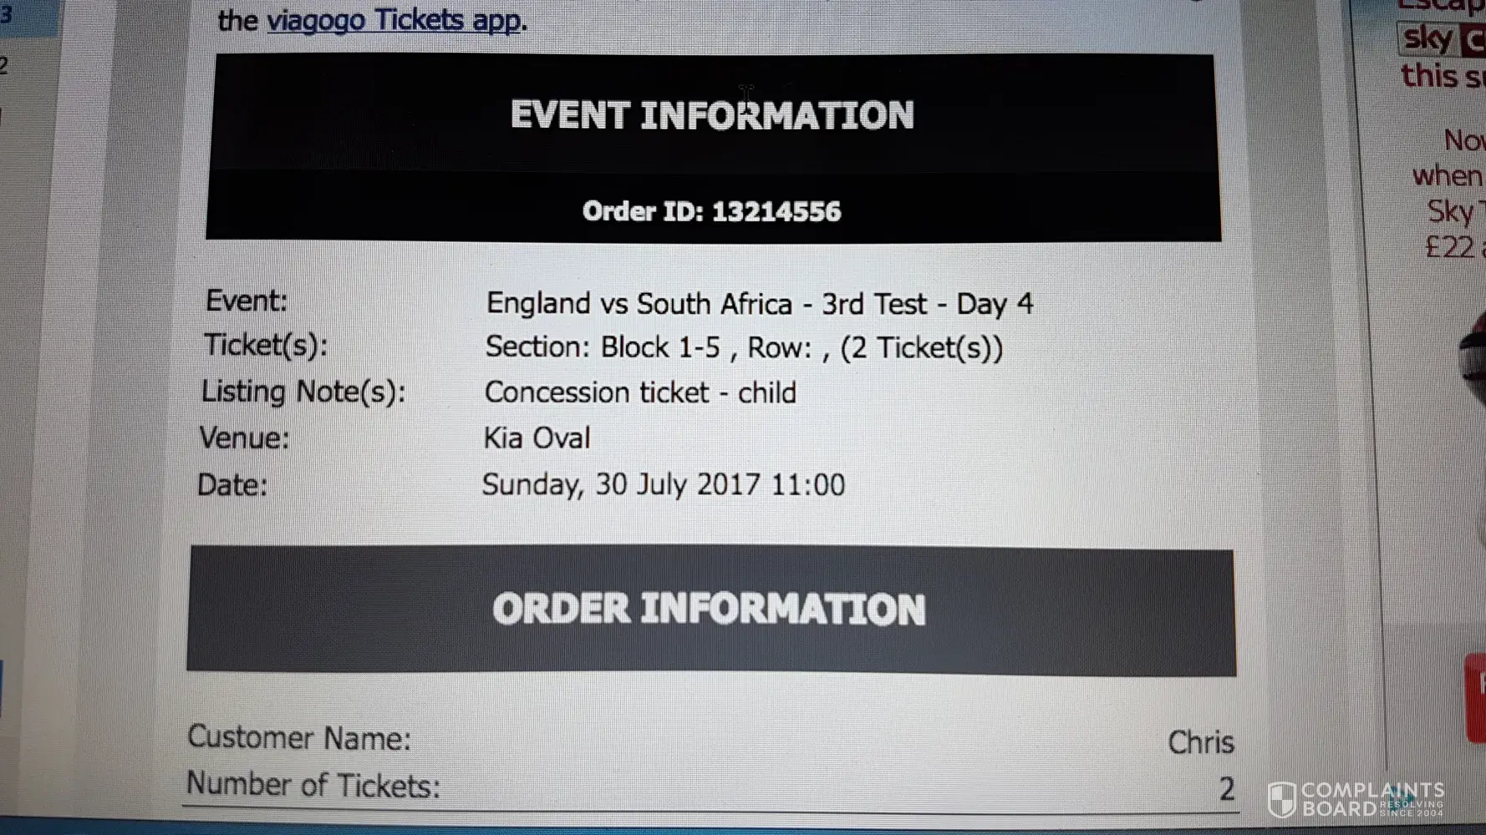Click the Venue: field label
1486x835 pixels.
(x=244, y=438)
